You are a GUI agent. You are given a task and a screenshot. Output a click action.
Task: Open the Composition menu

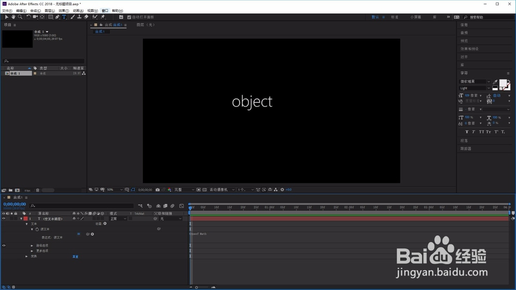tap(36, 11)
